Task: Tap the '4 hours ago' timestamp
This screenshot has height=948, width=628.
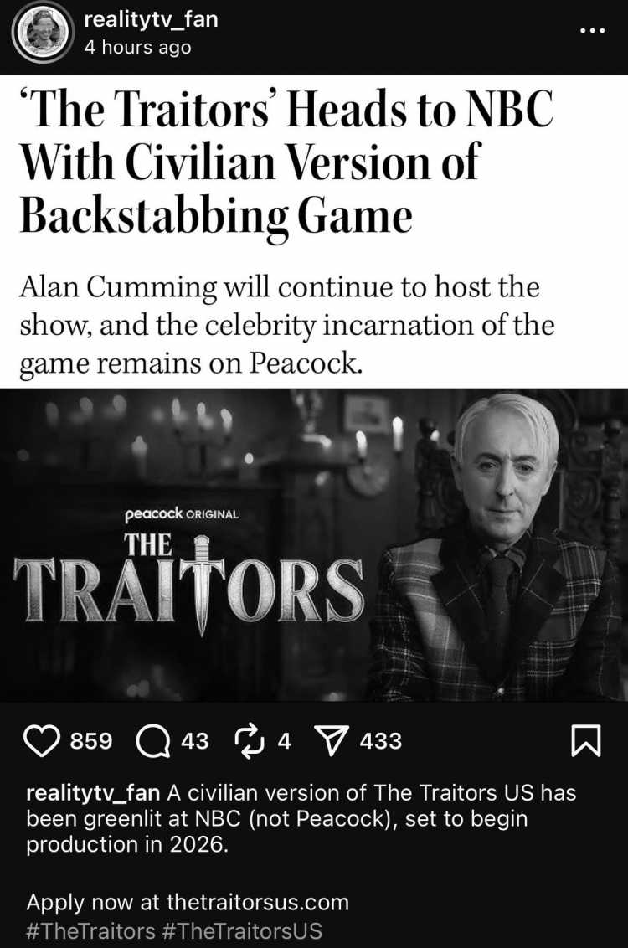Action: point(138,48)
